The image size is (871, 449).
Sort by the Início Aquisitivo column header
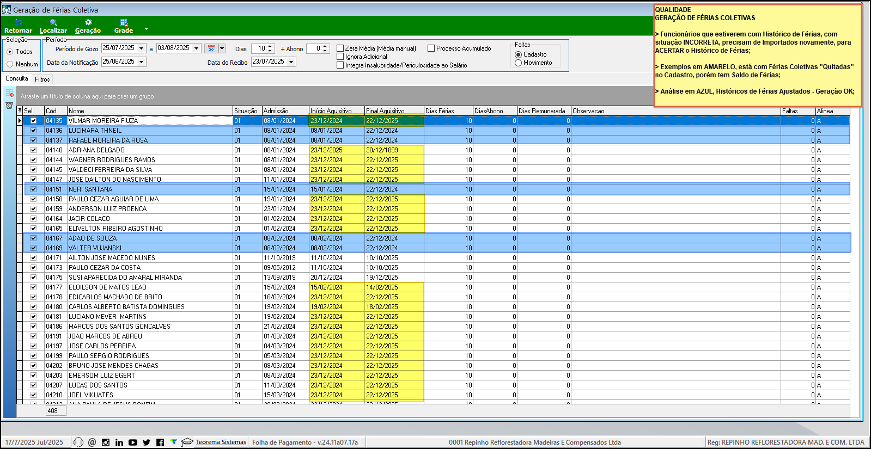coord(337,111)
